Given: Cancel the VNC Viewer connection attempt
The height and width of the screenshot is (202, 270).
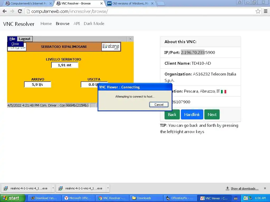Looking at the screenshot, I should click(x=159, y=105).
